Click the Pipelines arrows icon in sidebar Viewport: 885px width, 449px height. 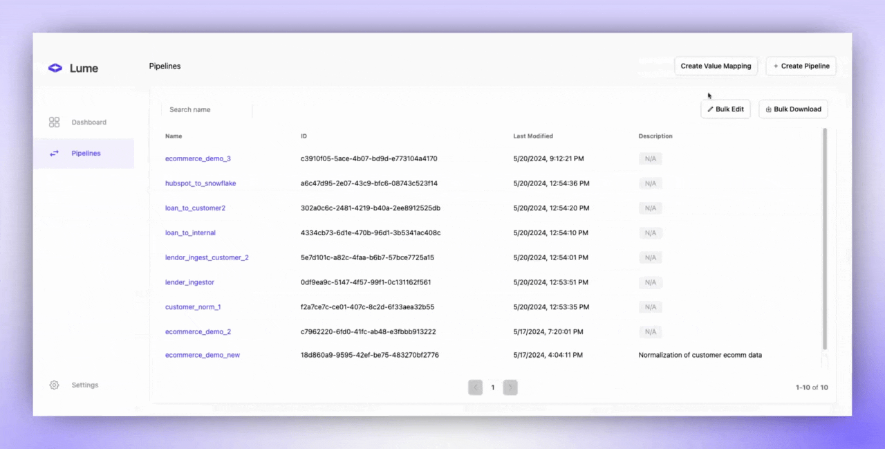tap(55, 154)
